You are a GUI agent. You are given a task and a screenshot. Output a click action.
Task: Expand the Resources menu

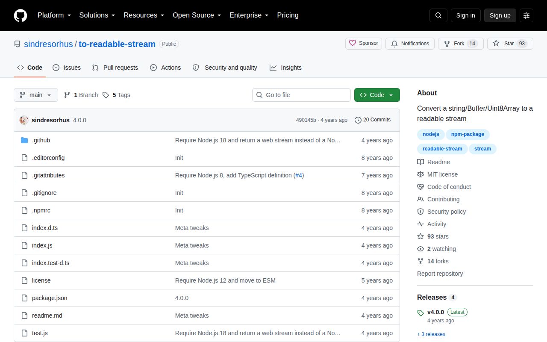coord(144,15)
